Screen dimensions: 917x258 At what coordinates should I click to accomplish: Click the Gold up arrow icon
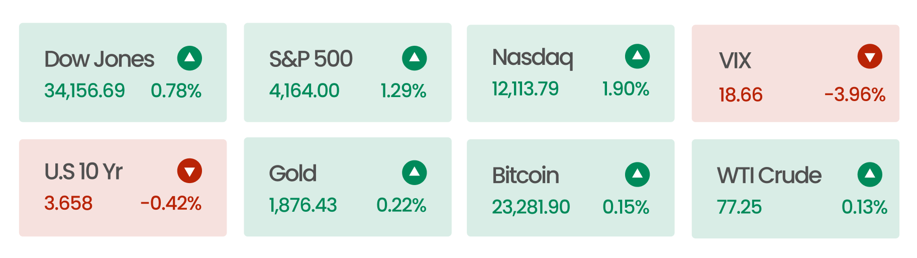click(x=415, y=173)
